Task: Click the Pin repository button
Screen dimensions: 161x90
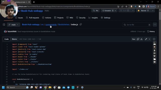Action: click(x=96, y=10)
